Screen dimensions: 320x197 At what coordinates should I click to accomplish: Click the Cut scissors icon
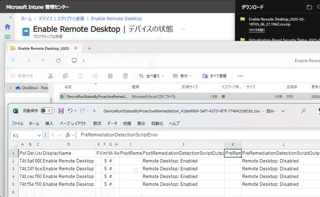[51, 76]
